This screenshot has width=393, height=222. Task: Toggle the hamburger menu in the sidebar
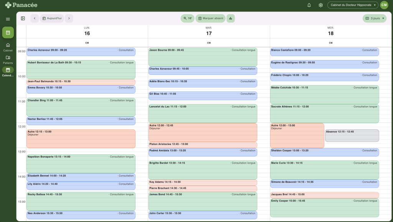(8, 19)
